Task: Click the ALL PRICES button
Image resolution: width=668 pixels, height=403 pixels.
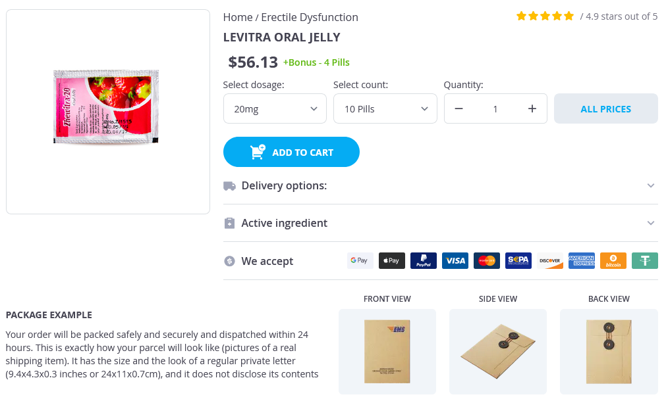Action: 606,109
